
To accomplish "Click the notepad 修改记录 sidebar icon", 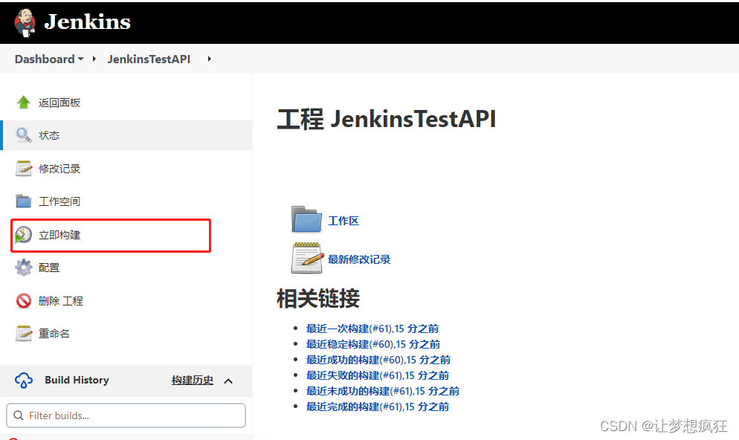I will tap(24, 168).
